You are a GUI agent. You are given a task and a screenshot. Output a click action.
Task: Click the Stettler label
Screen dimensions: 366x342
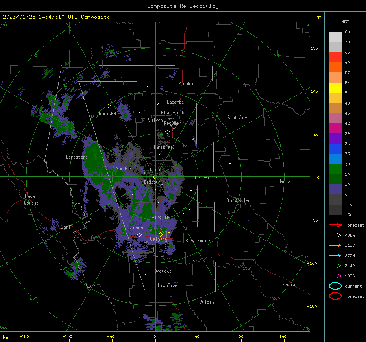[x=237, y=118]
